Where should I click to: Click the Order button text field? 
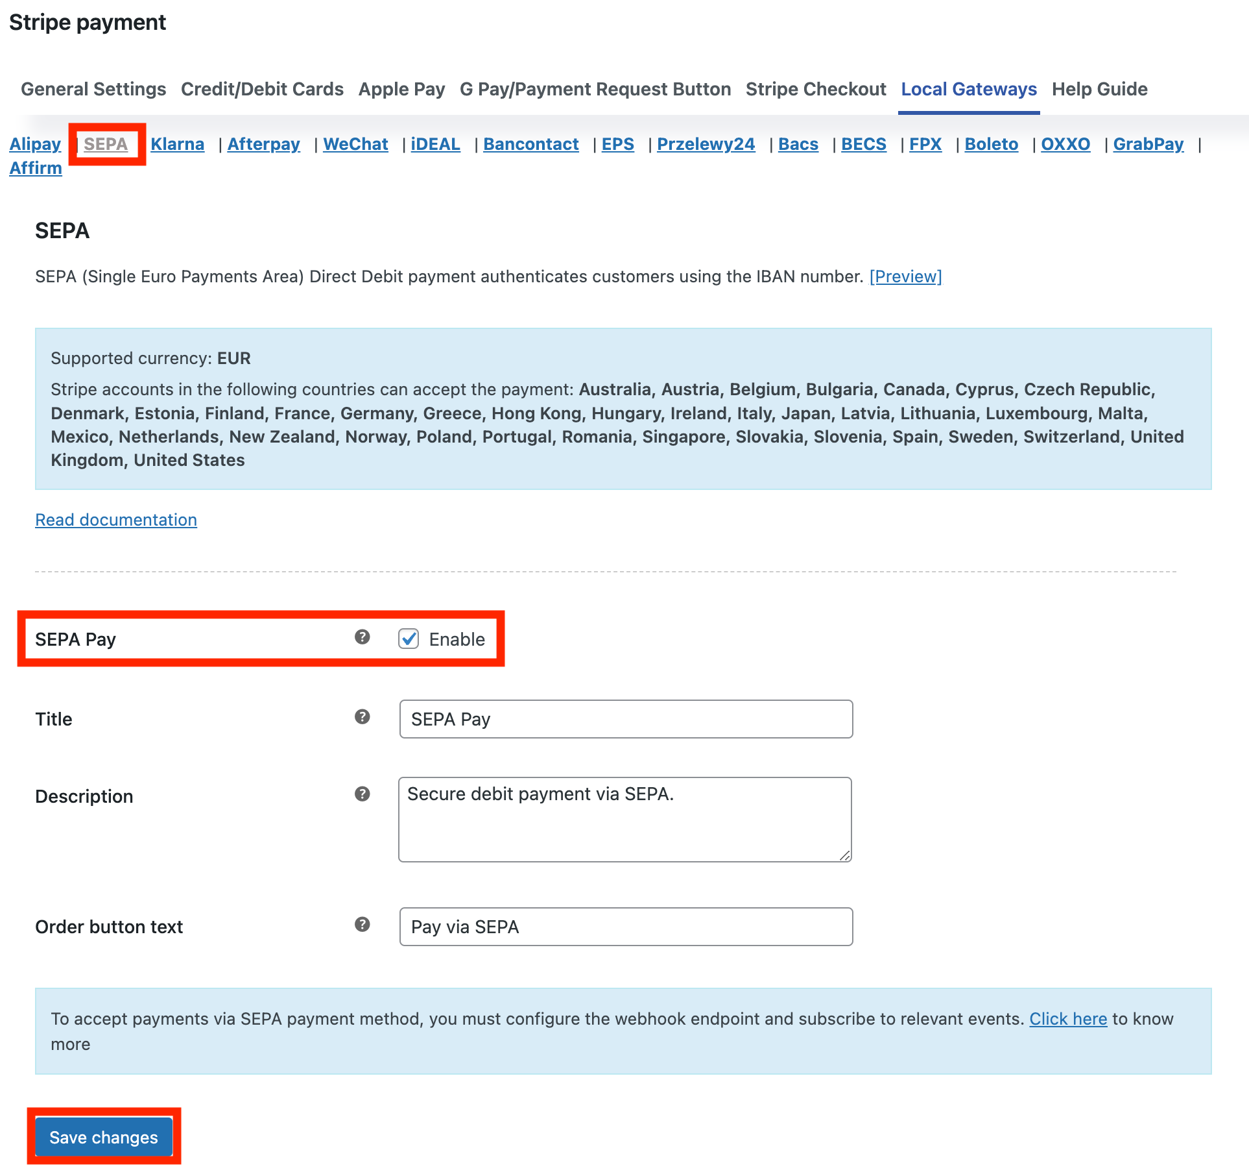tap(624, 927)
